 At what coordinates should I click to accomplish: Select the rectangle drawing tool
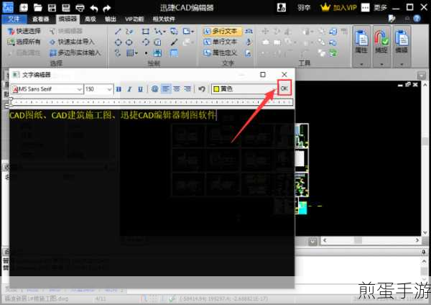point(145,32)
